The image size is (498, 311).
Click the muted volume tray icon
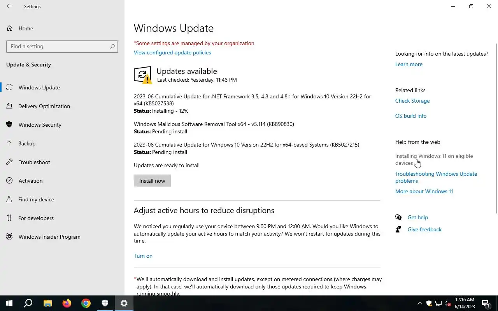tap(448, 303)
